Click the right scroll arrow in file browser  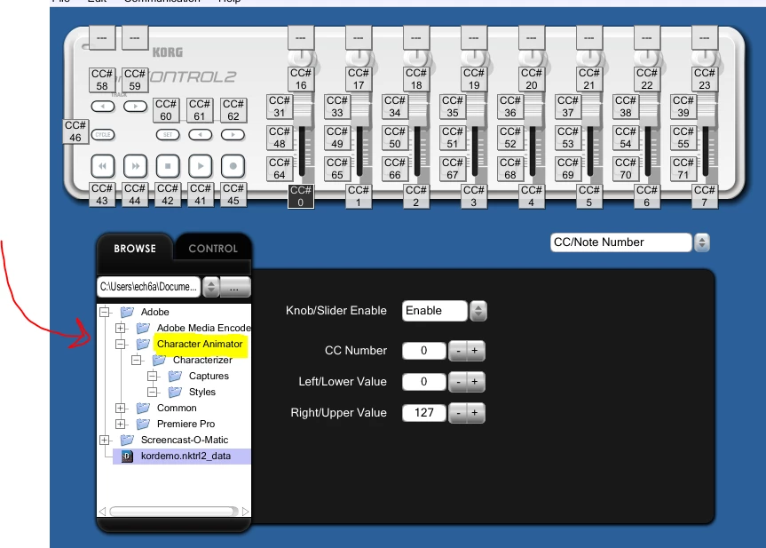[x=245, y=512]
